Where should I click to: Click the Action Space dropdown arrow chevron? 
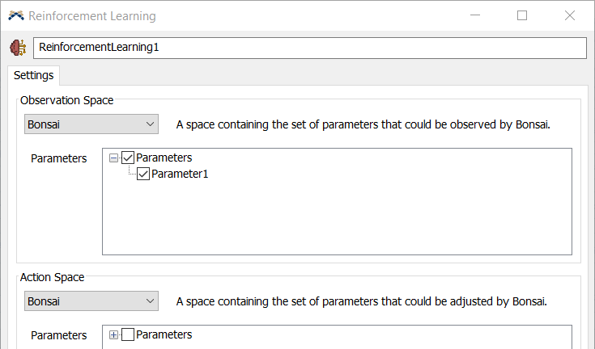151,301
